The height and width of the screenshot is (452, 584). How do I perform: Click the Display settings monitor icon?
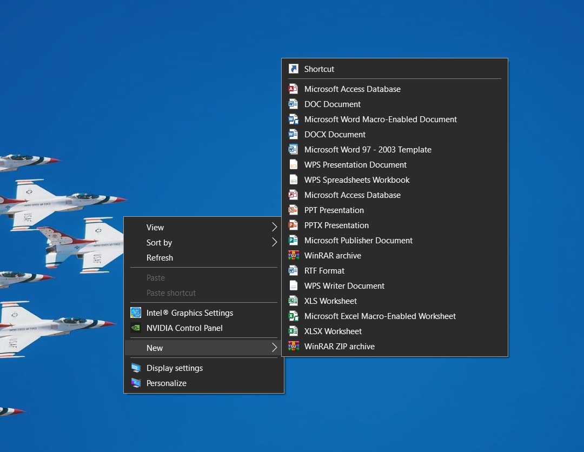coord(136,368)
